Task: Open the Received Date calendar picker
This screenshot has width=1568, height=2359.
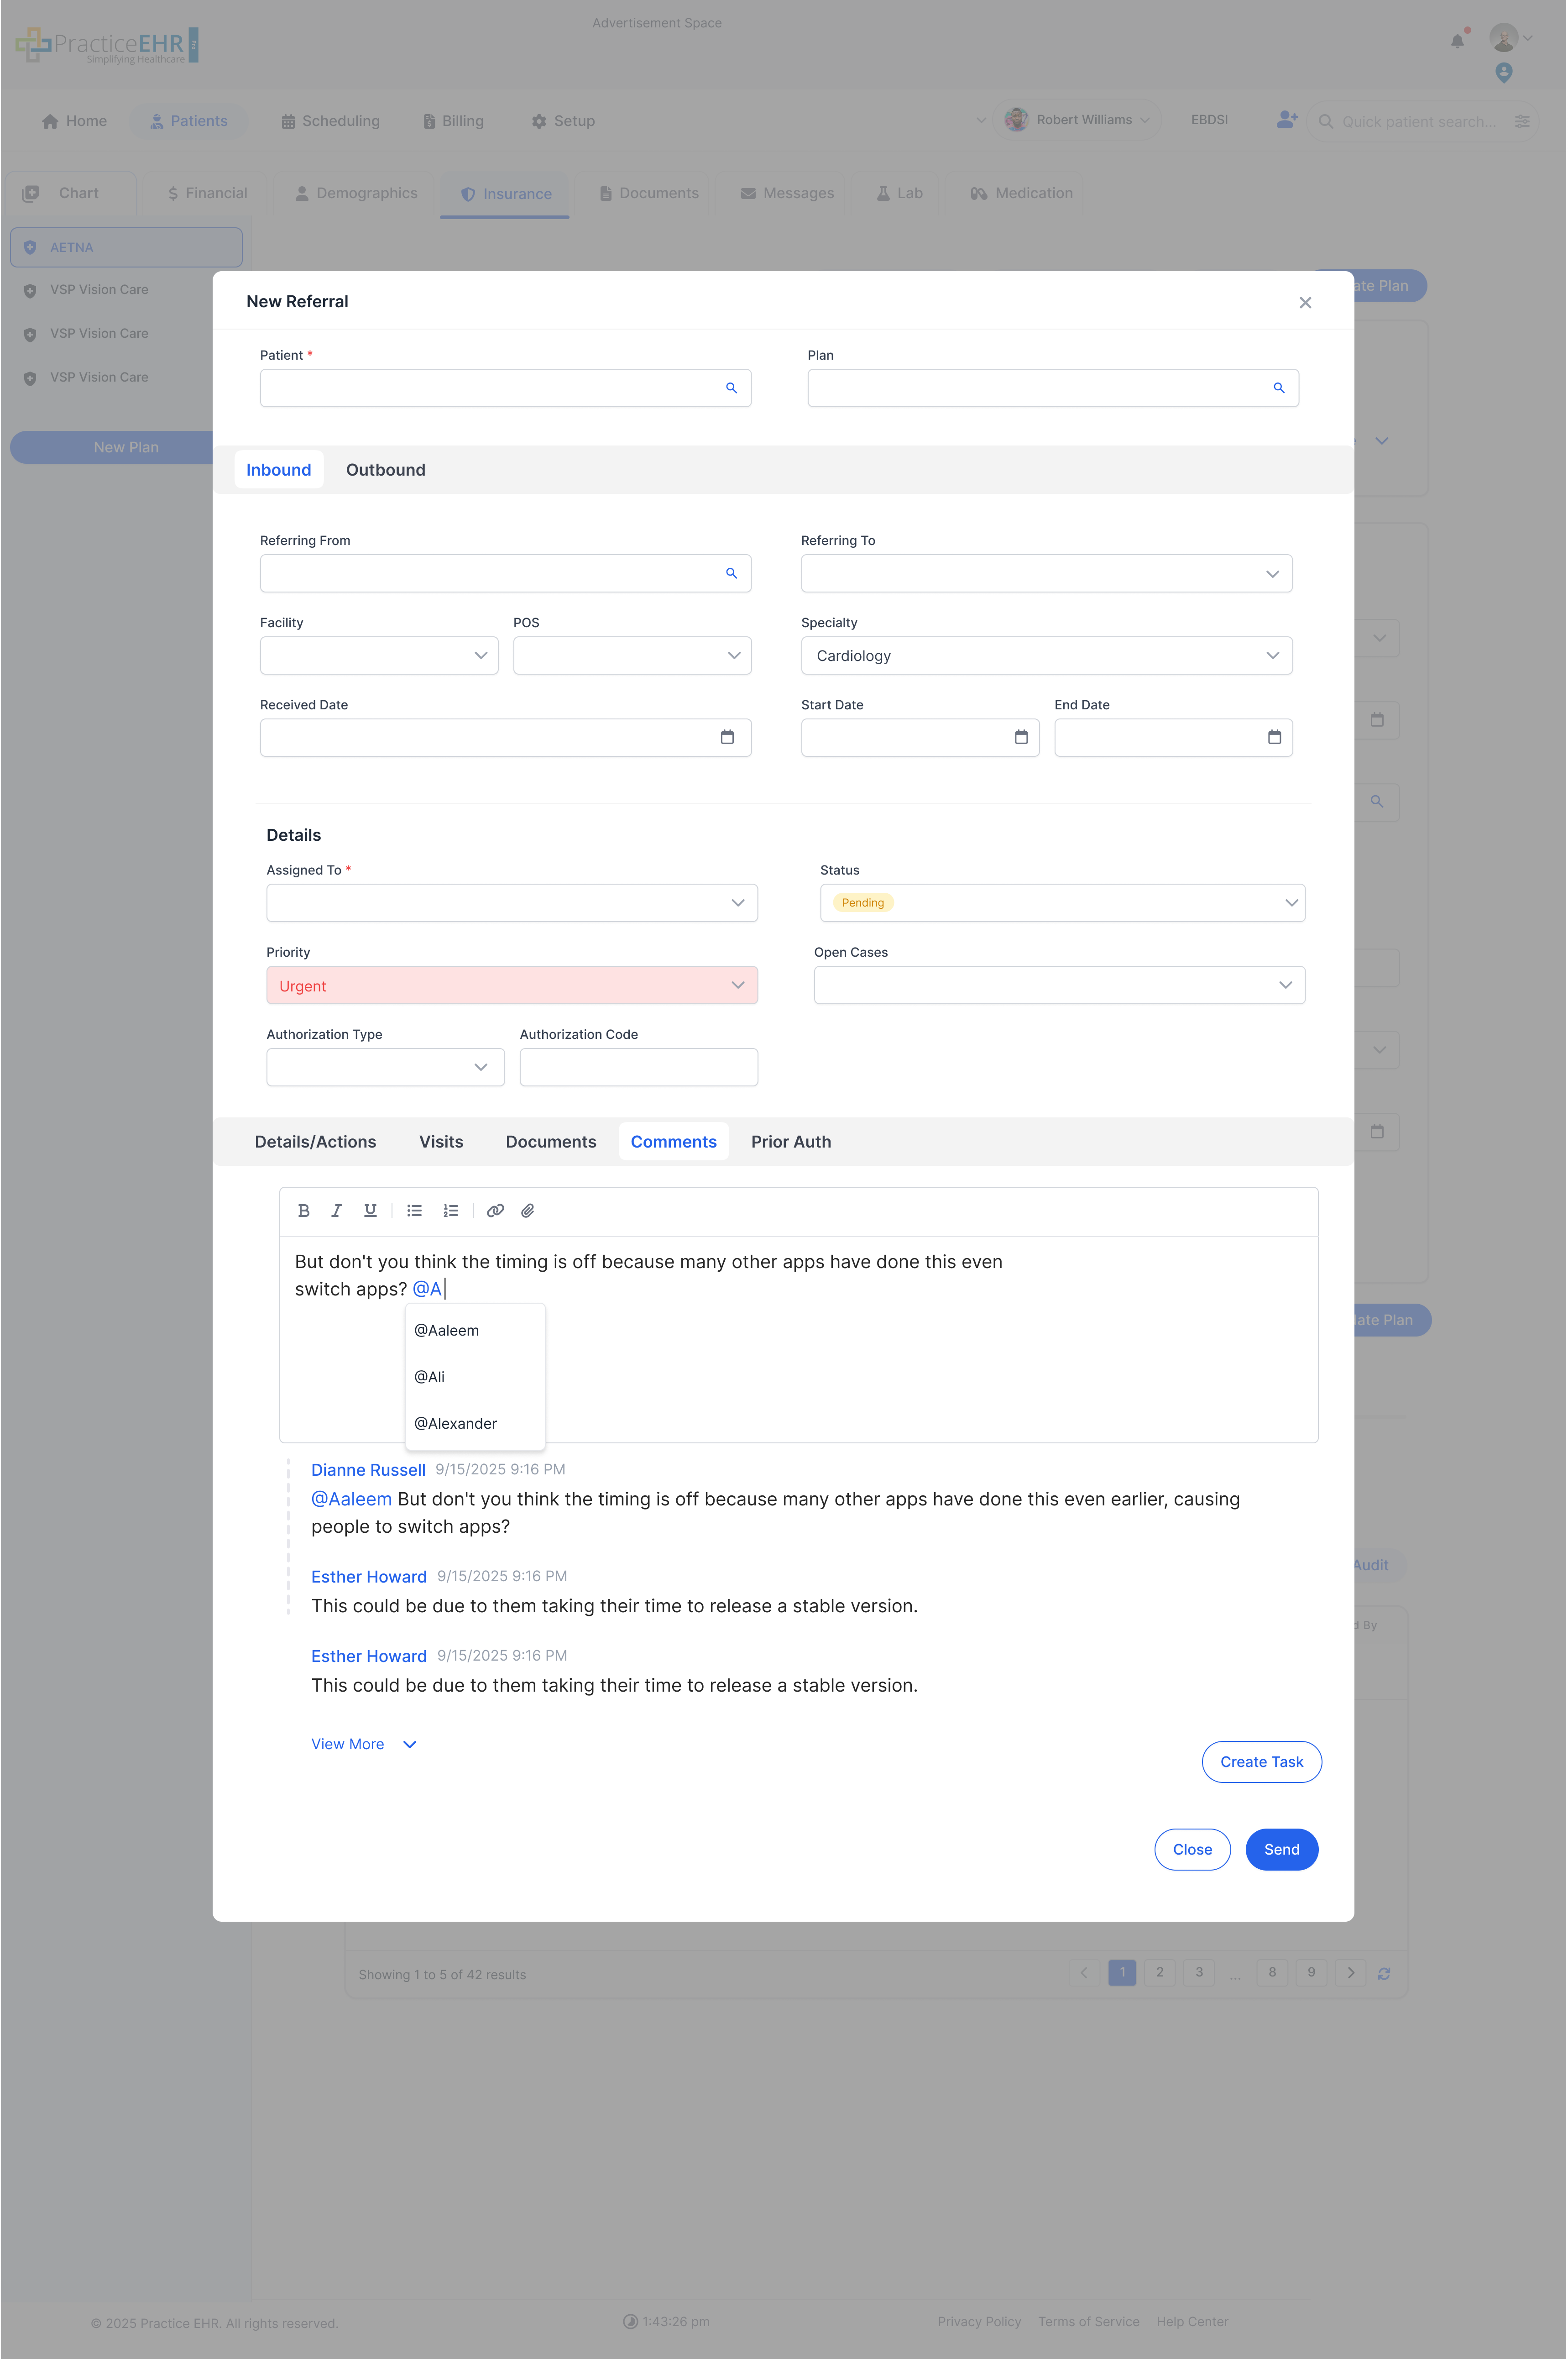Action: tap(727, 737)
